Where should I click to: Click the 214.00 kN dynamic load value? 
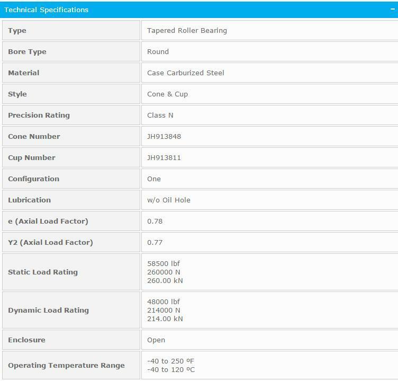coord(165,319)
